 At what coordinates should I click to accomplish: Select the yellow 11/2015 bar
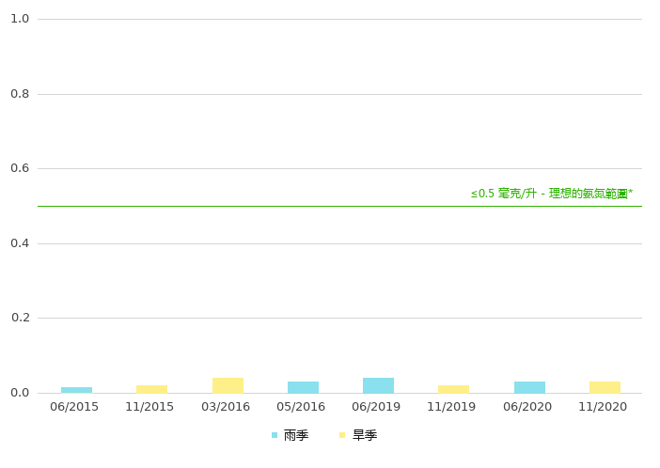pyautogui.click(x=151, y=389)
